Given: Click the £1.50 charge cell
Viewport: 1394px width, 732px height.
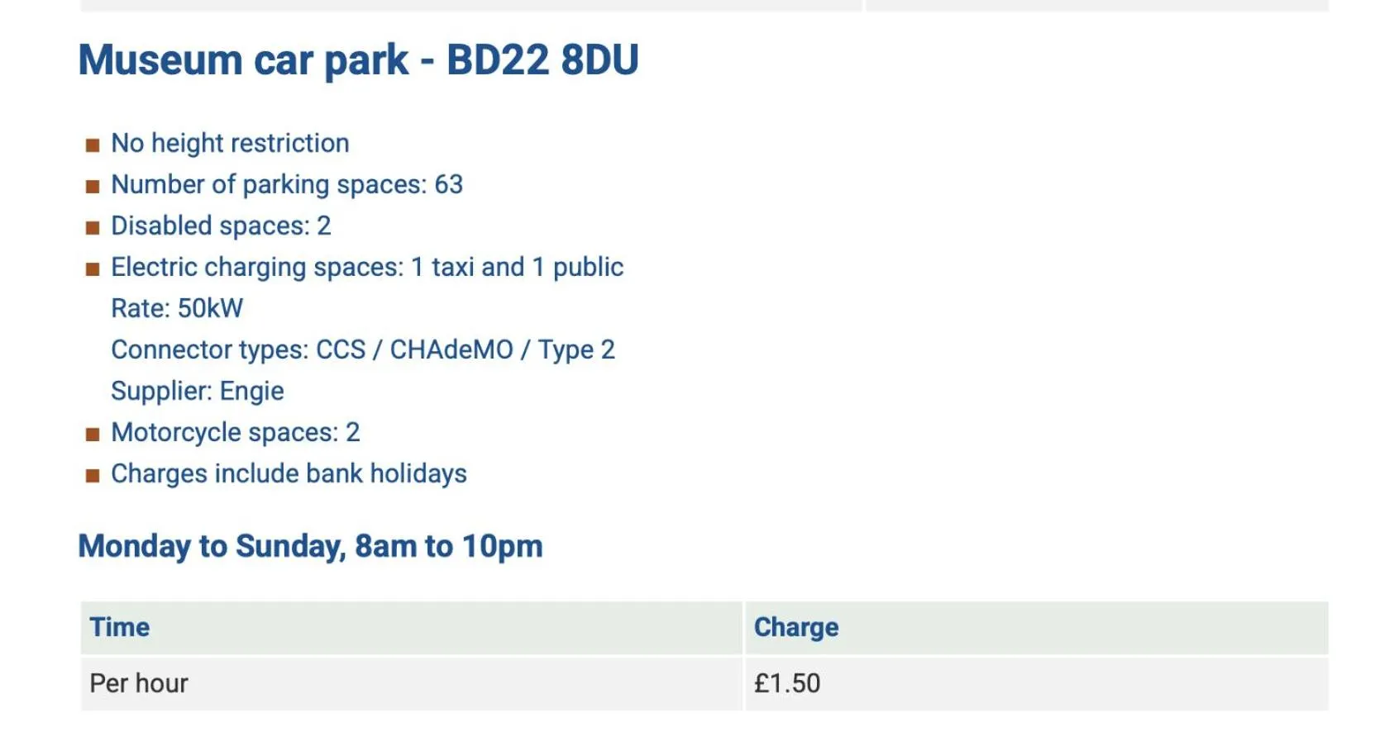Looking at the screenshot, I should coord(787,683).
